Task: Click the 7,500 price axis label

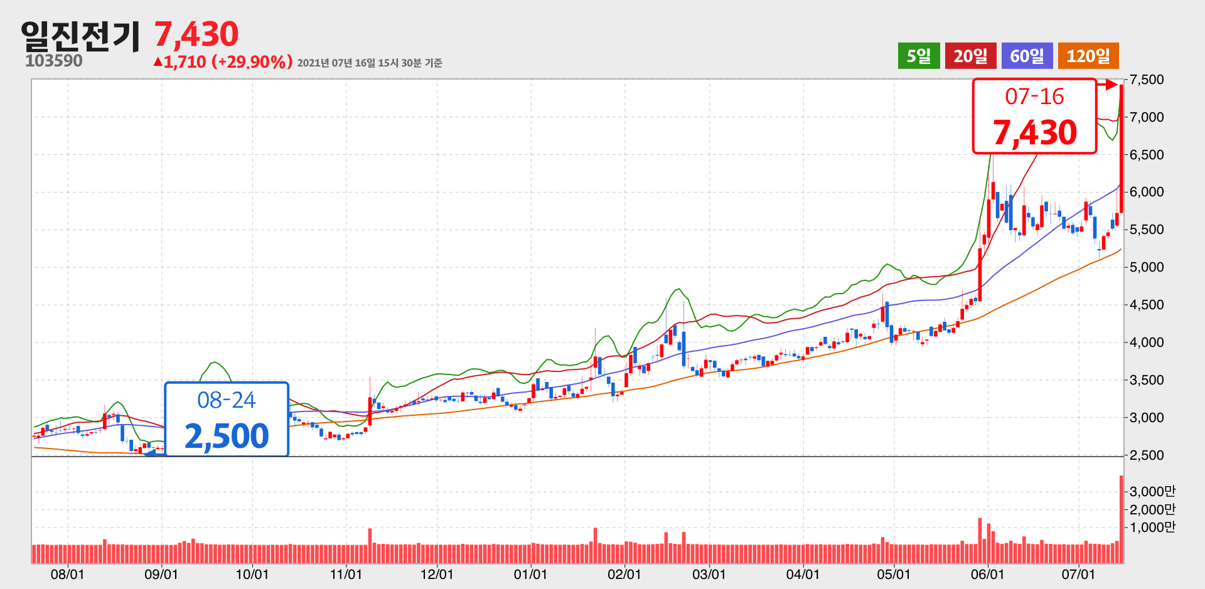Action: tap(1147, 80)
